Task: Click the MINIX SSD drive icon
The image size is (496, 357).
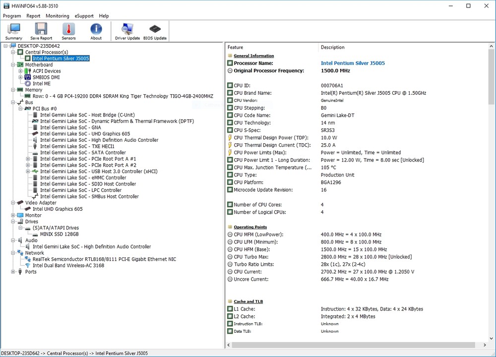Action: [35, 235]
